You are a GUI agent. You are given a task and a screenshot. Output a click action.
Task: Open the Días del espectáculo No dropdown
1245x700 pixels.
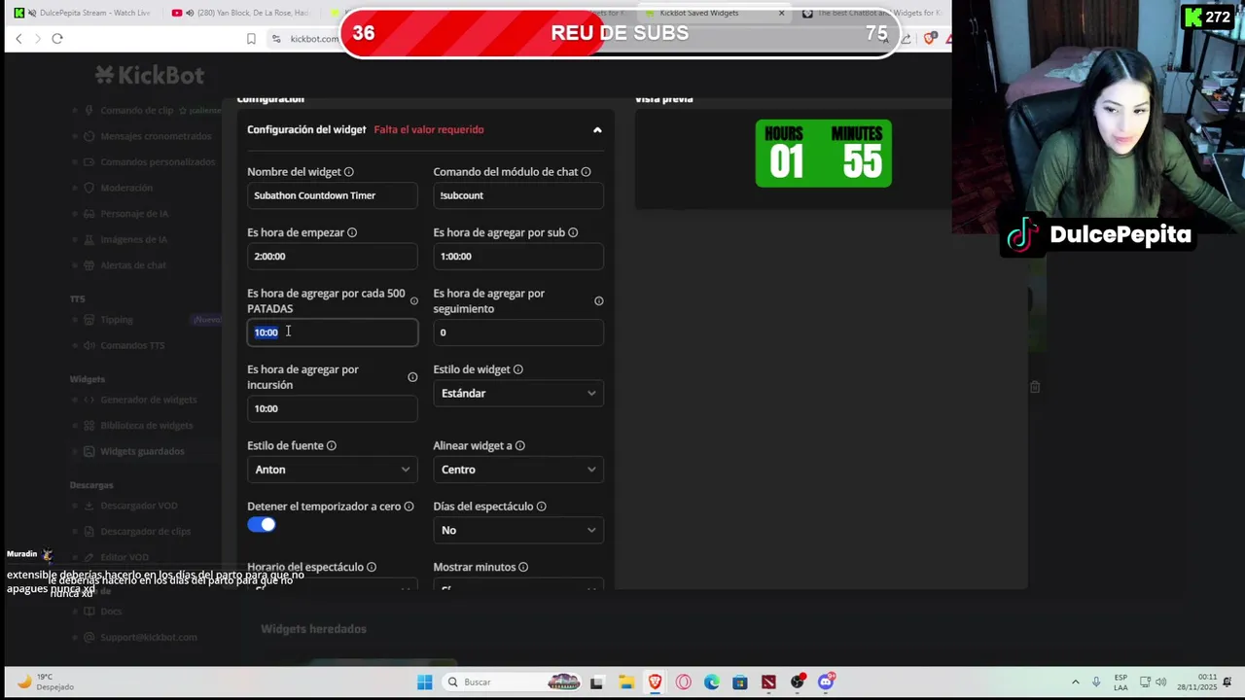point(518,530)
